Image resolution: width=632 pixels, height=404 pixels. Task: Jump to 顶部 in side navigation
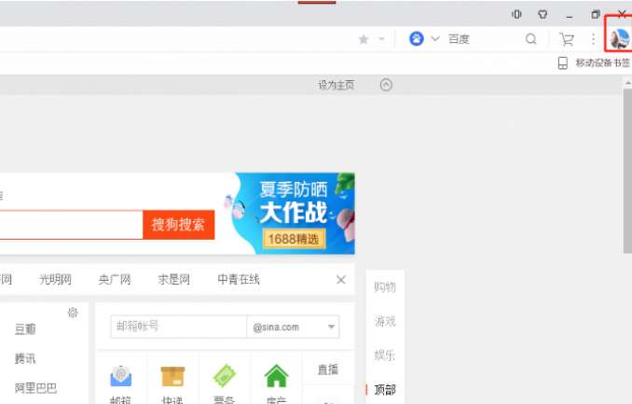point(385,390)
